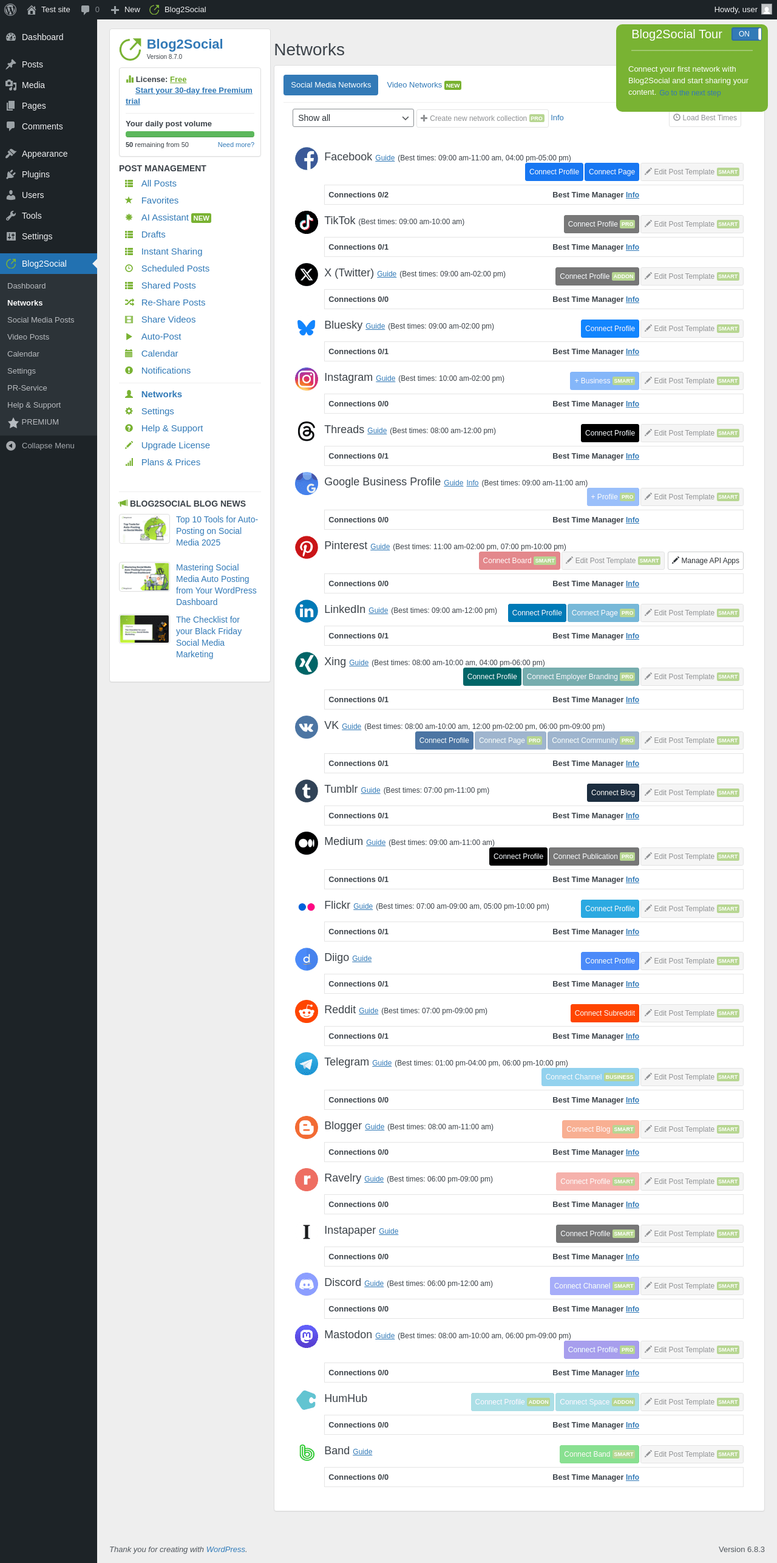Open Scheduled Posts in Post Management

click(x=175, y=268)
